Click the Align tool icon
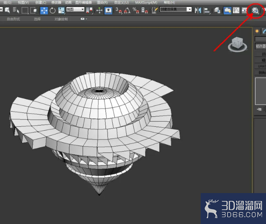 (207, 10)
